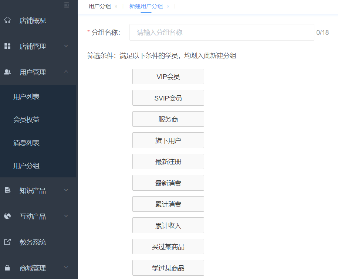Collapse the sidebar with hamburger icon
Image resolution: width=338 pixels, height=279 pixels.
pyautogui.click(x=67, y=5)
